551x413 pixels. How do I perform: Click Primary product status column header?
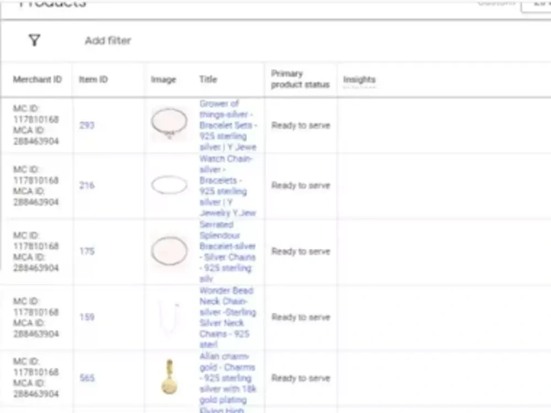pos(300,79)
